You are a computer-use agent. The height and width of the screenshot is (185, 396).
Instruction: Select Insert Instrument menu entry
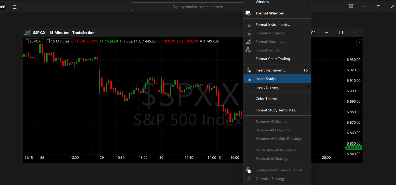(277, 70)
